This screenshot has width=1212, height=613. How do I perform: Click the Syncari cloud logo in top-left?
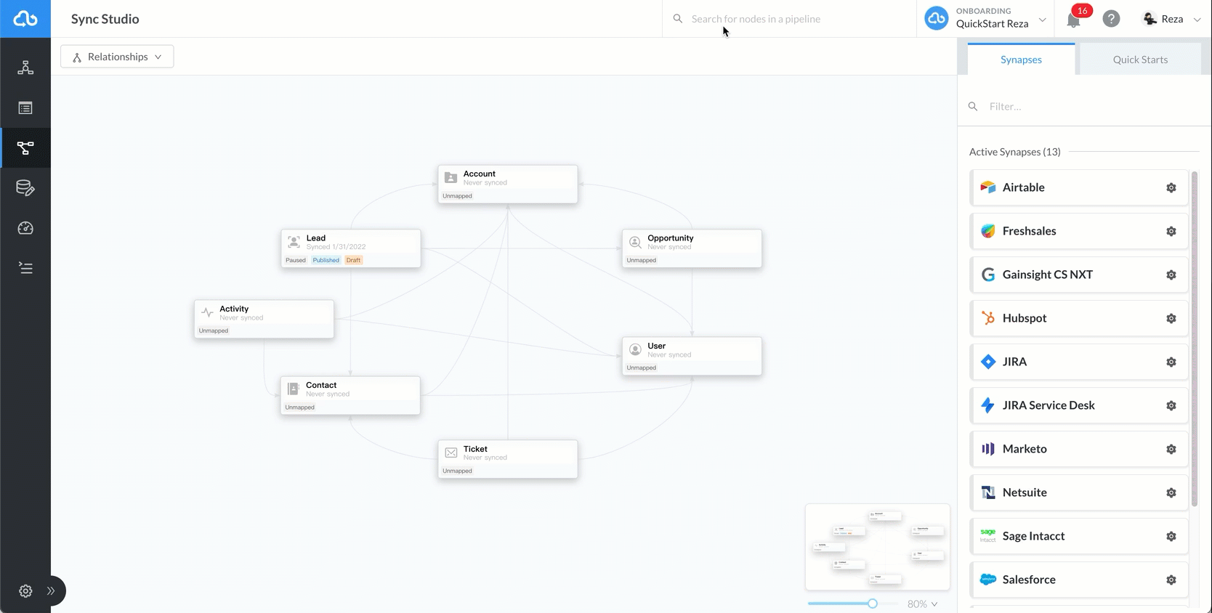pyautogui.click(x=25, y=19)
